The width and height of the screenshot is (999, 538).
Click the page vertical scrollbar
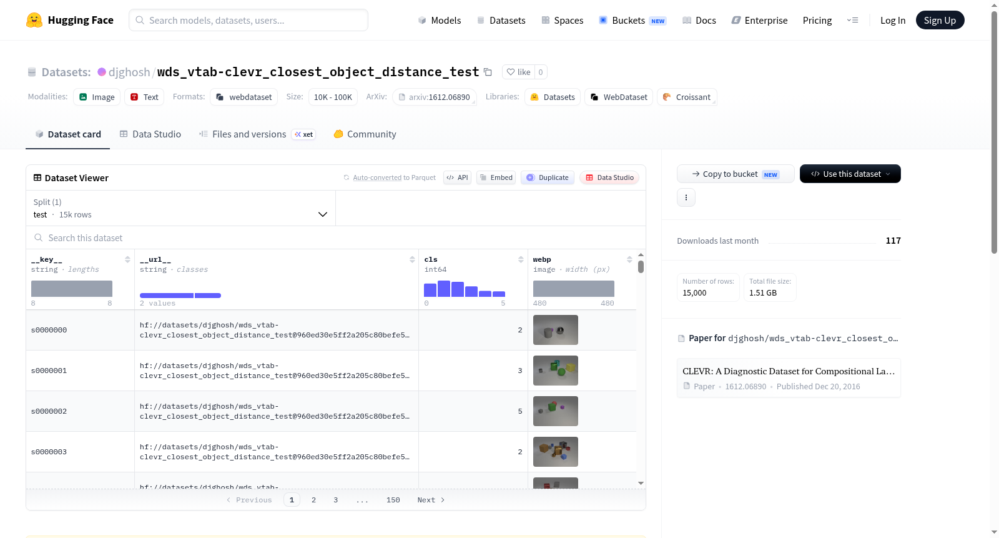pyautogui.click(x=994, y=131)
